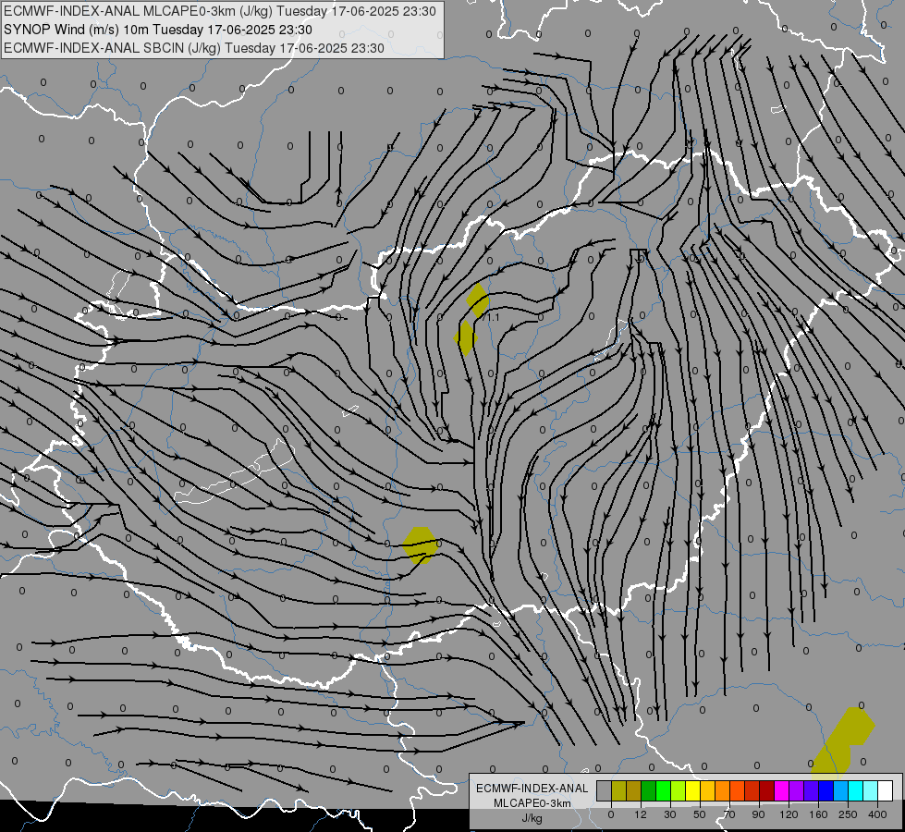Click the gray legend color swatch

(x=605, y=791)
